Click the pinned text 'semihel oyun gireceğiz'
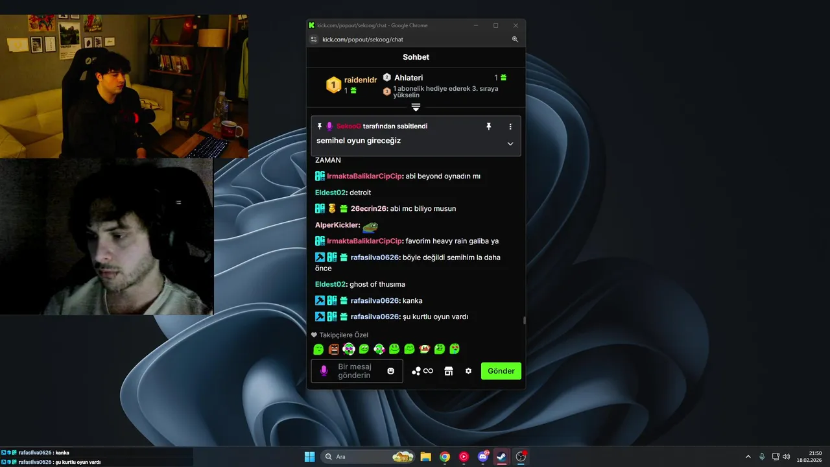 pos(359,141)
